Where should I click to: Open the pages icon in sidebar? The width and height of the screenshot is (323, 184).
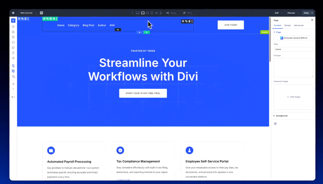coord(13,48)
